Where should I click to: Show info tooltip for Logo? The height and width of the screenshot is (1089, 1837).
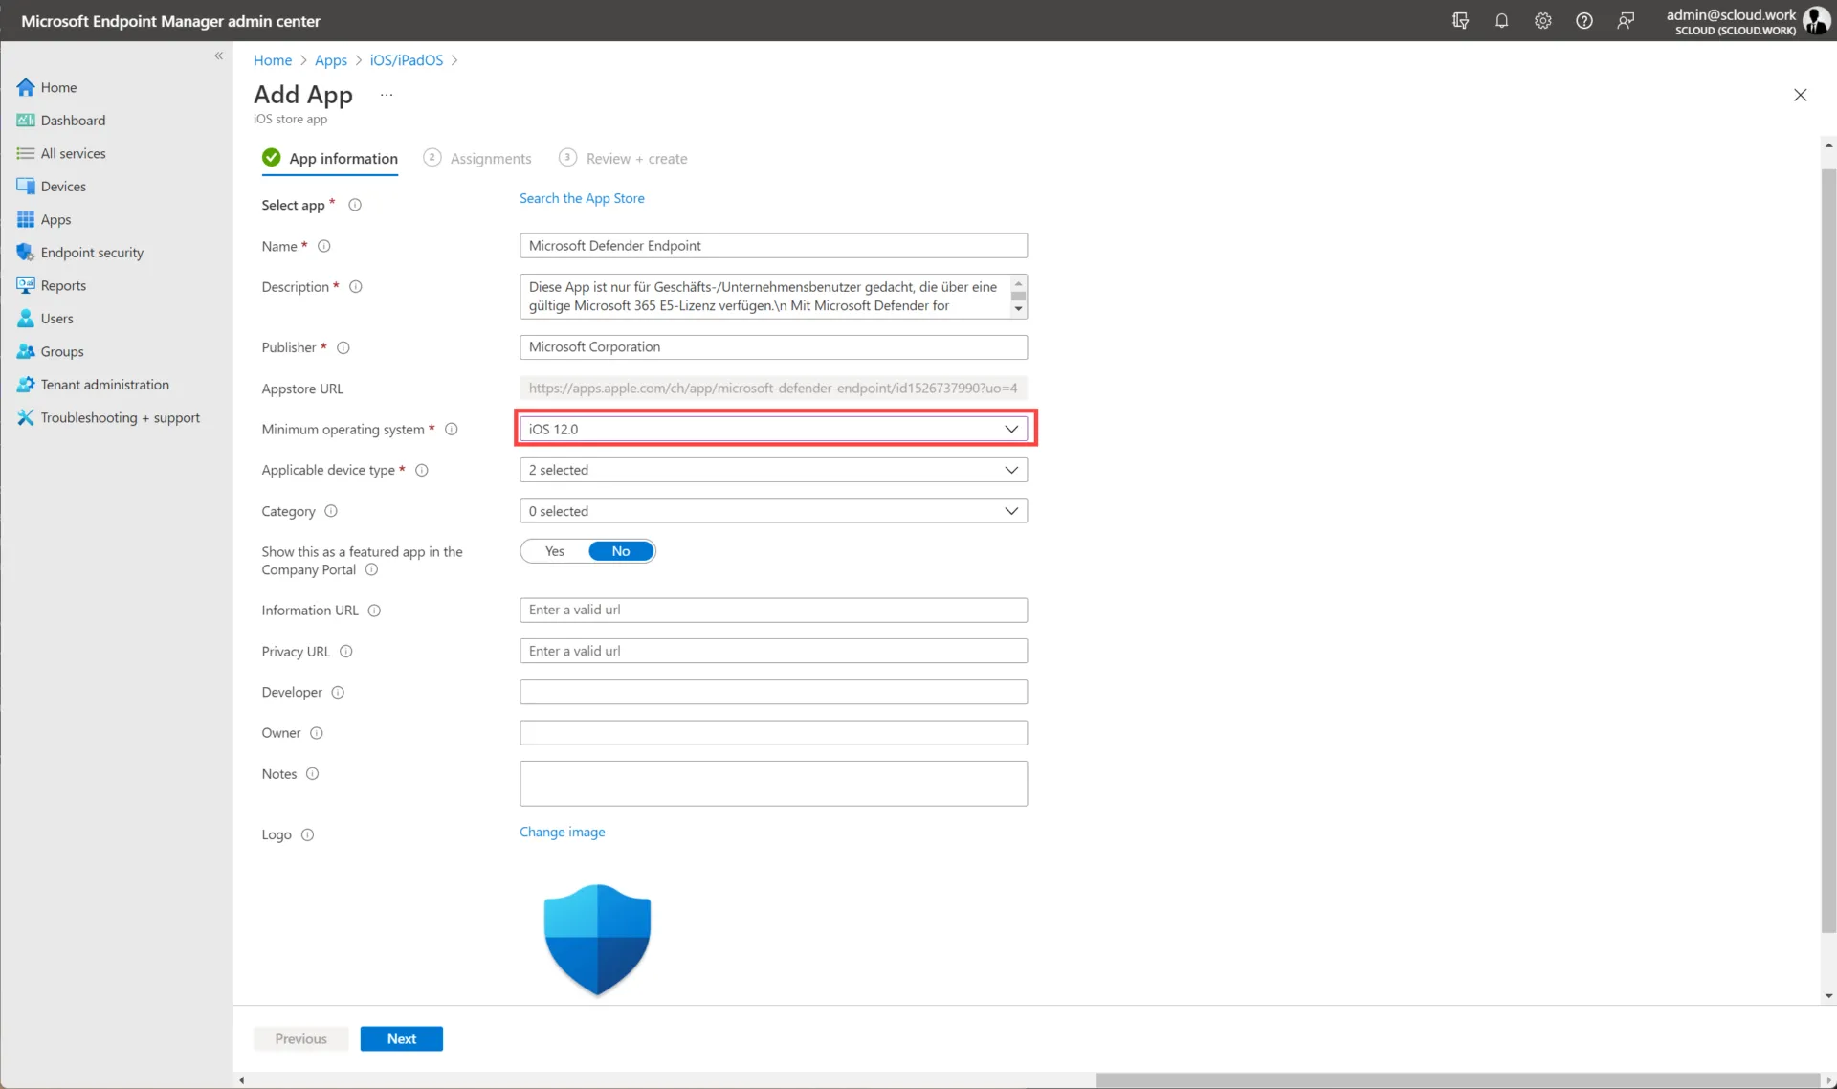coord(308,834)
